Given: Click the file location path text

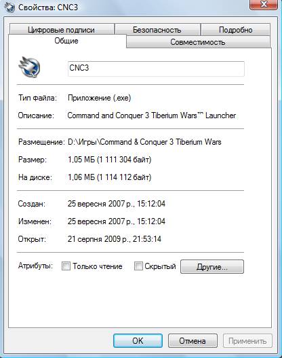Looking at the screenshot, I should (144, 142).
